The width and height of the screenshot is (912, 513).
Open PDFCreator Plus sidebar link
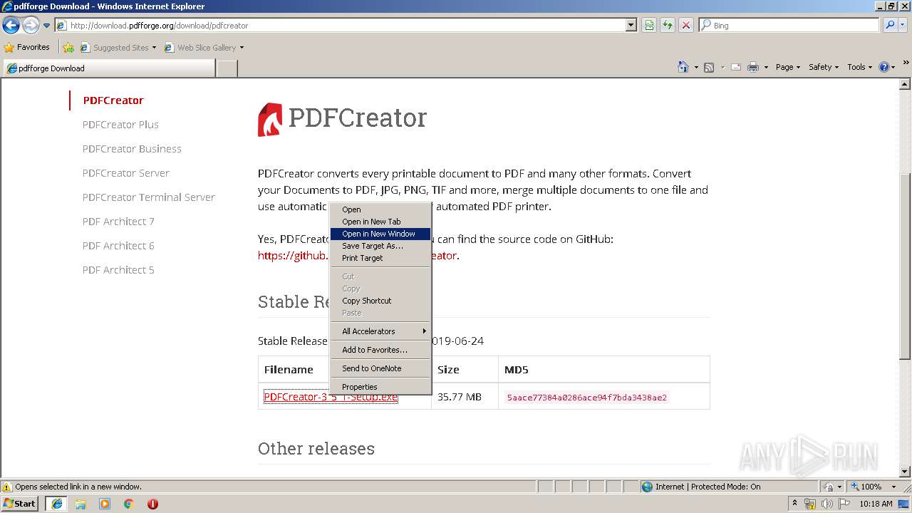pos(120,125)
